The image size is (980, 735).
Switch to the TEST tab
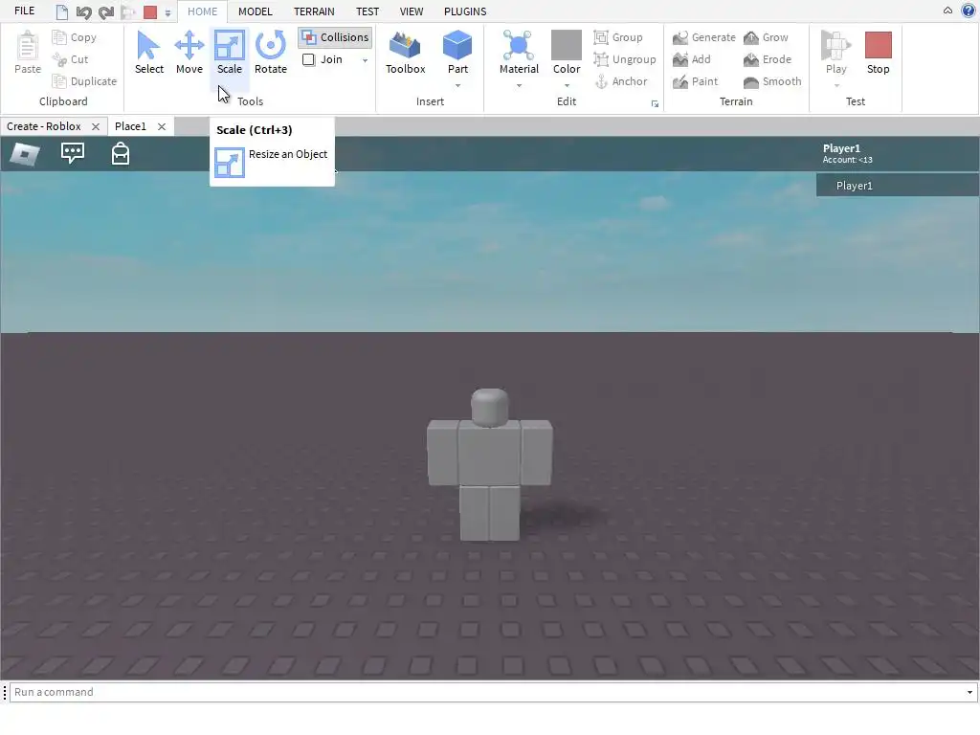(367, 11)
